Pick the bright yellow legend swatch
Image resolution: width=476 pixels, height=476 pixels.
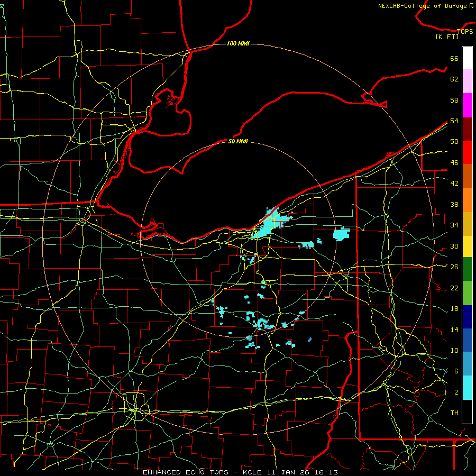(x=467, y=246)
